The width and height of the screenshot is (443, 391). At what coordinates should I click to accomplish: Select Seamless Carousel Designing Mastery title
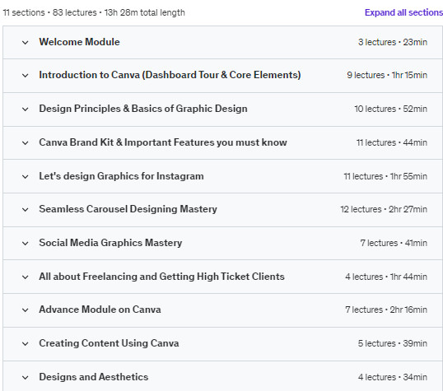(128, 209)
